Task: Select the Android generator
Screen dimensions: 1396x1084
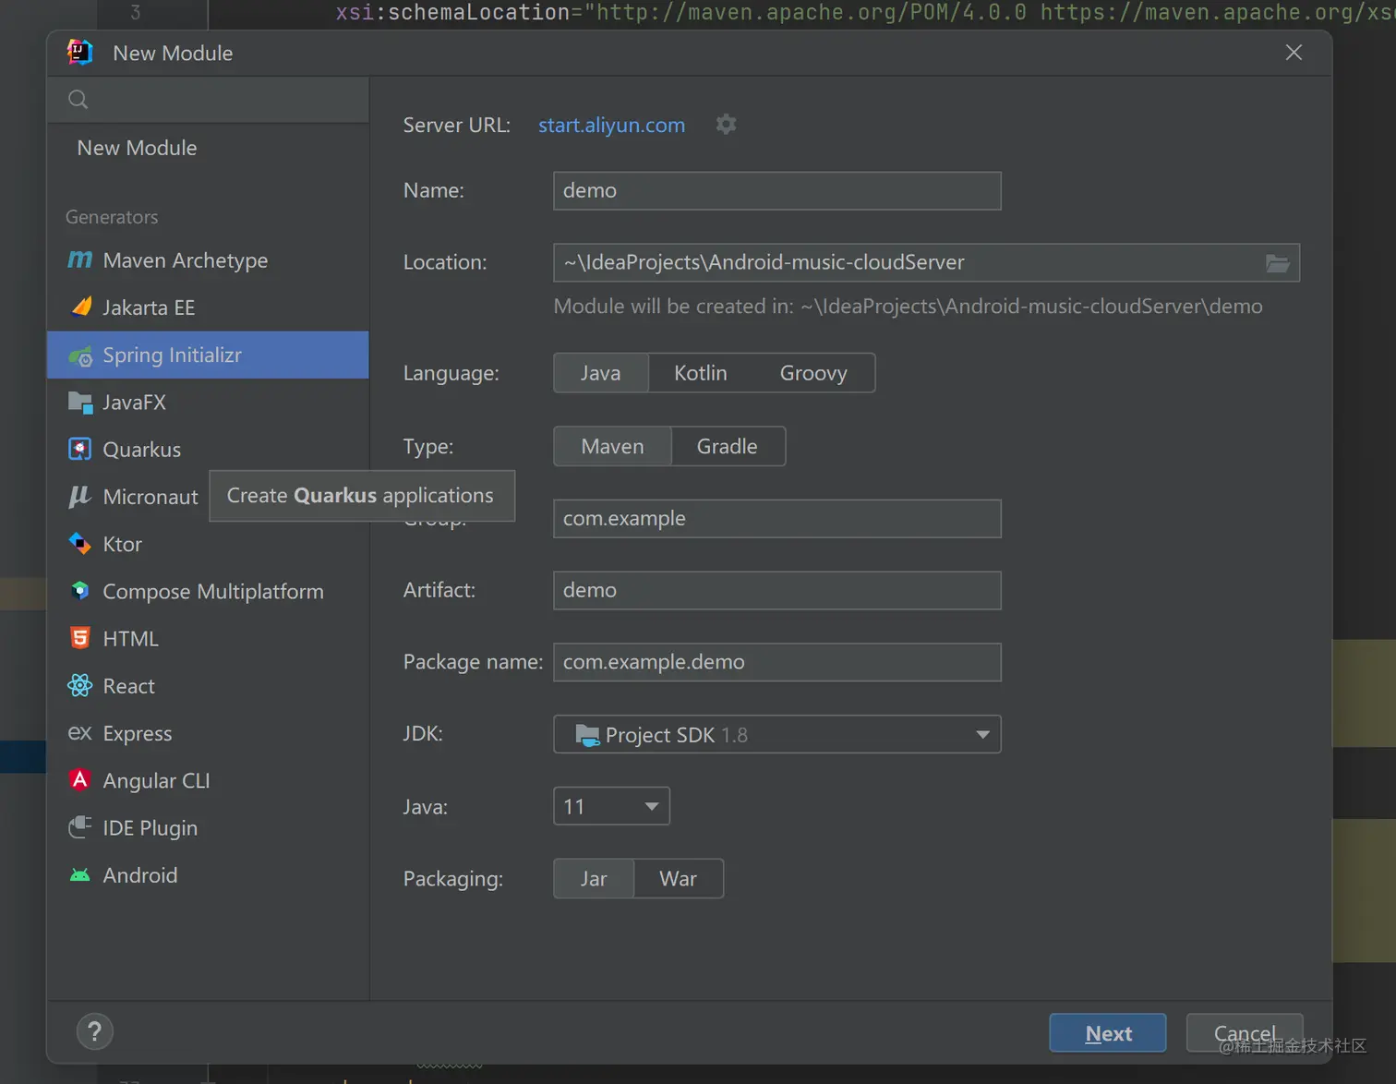Action: [208, 875]
